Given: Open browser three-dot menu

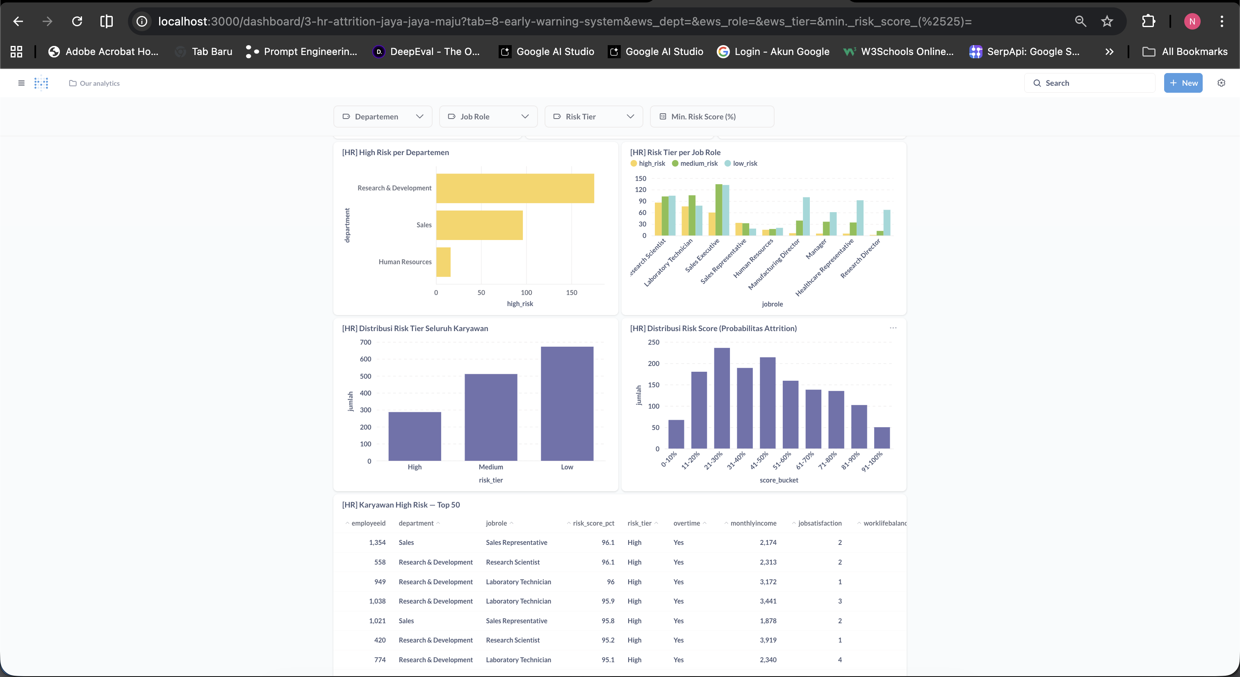Looking at the screenshot, I should tap(1222, 21).
